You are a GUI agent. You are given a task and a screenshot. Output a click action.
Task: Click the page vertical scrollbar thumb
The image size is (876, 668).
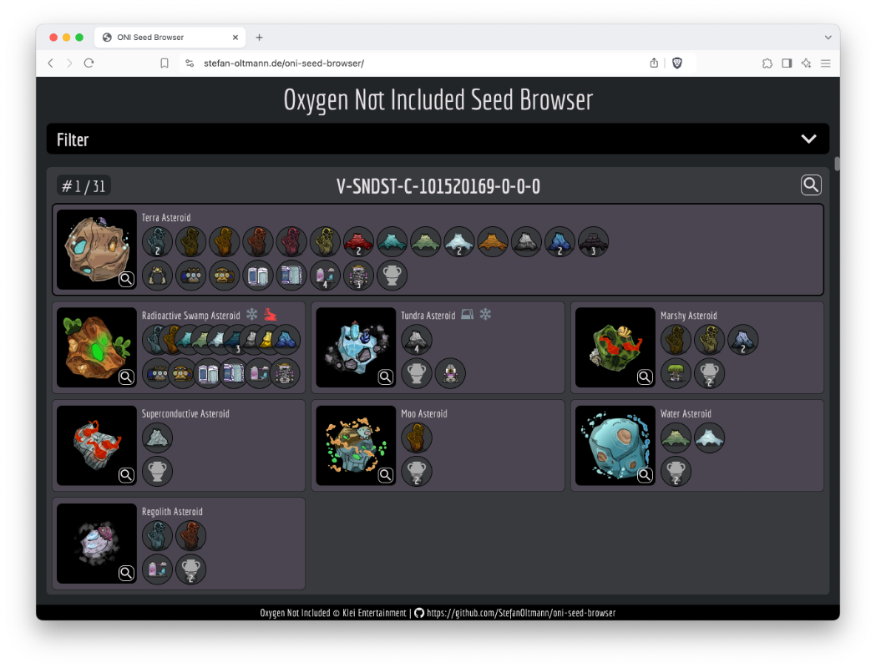[837, 163]
